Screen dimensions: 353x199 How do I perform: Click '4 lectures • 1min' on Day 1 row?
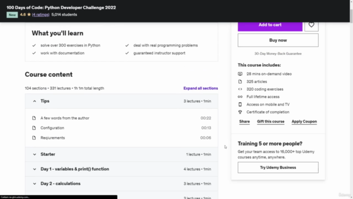coord(197,169)
